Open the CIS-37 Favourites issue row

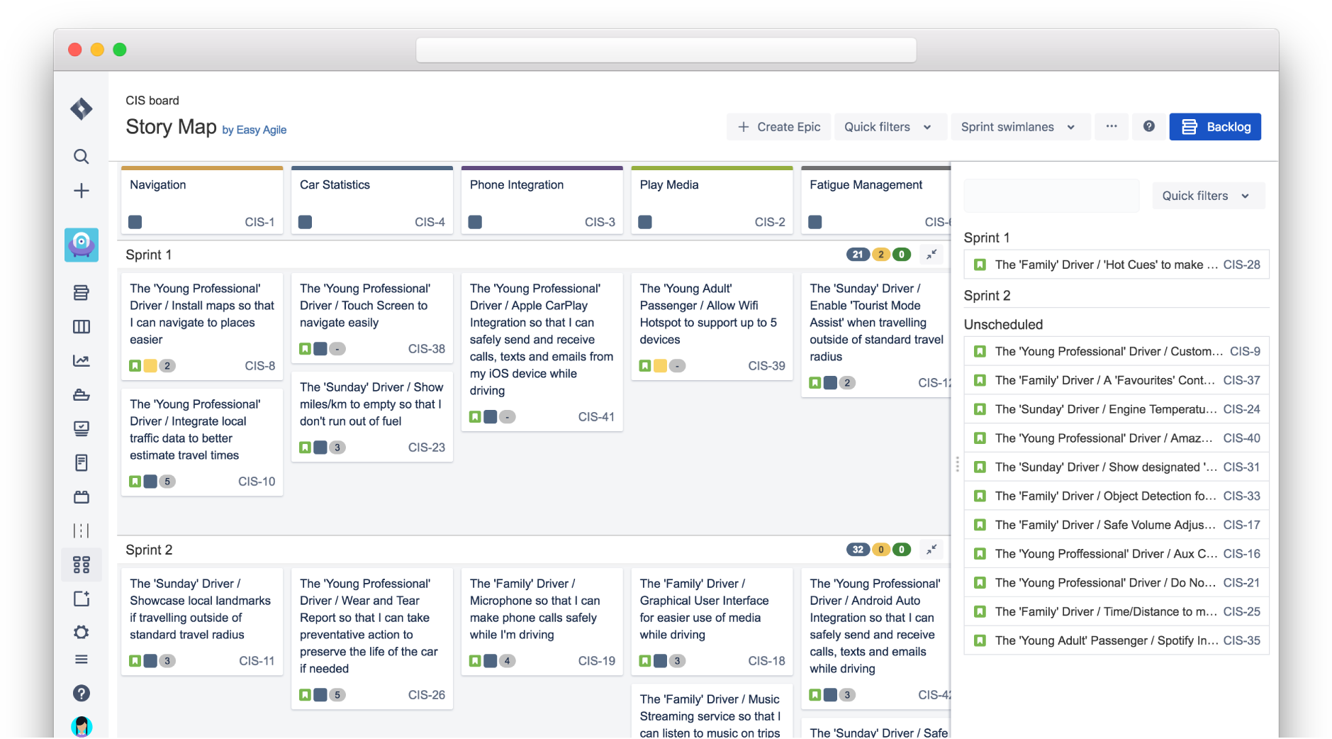(x=1116, y=380)
